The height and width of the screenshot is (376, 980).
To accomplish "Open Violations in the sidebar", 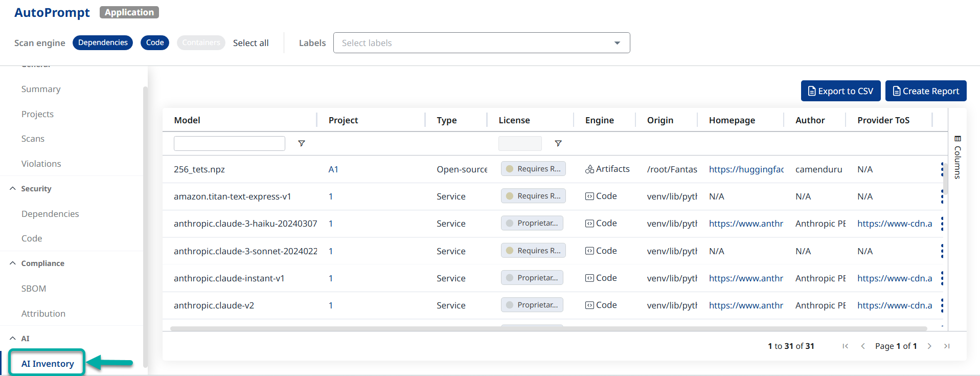I will (x=41, y=164).
